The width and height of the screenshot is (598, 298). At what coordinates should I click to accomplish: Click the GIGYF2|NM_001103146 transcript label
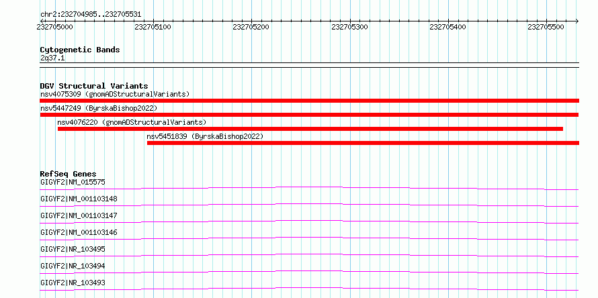pyautogui.click(x=79, y=232)
